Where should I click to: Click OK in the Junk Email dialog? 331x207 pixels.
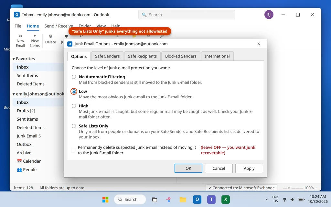point(188,168)
